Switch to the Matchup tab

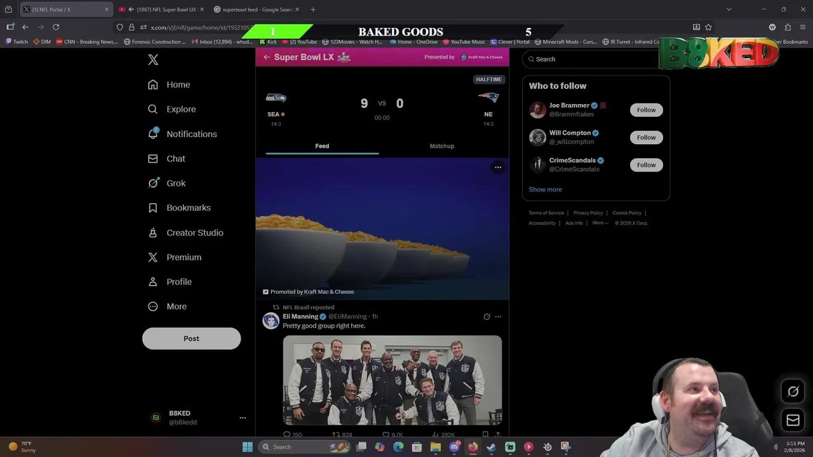coord(442,146)
